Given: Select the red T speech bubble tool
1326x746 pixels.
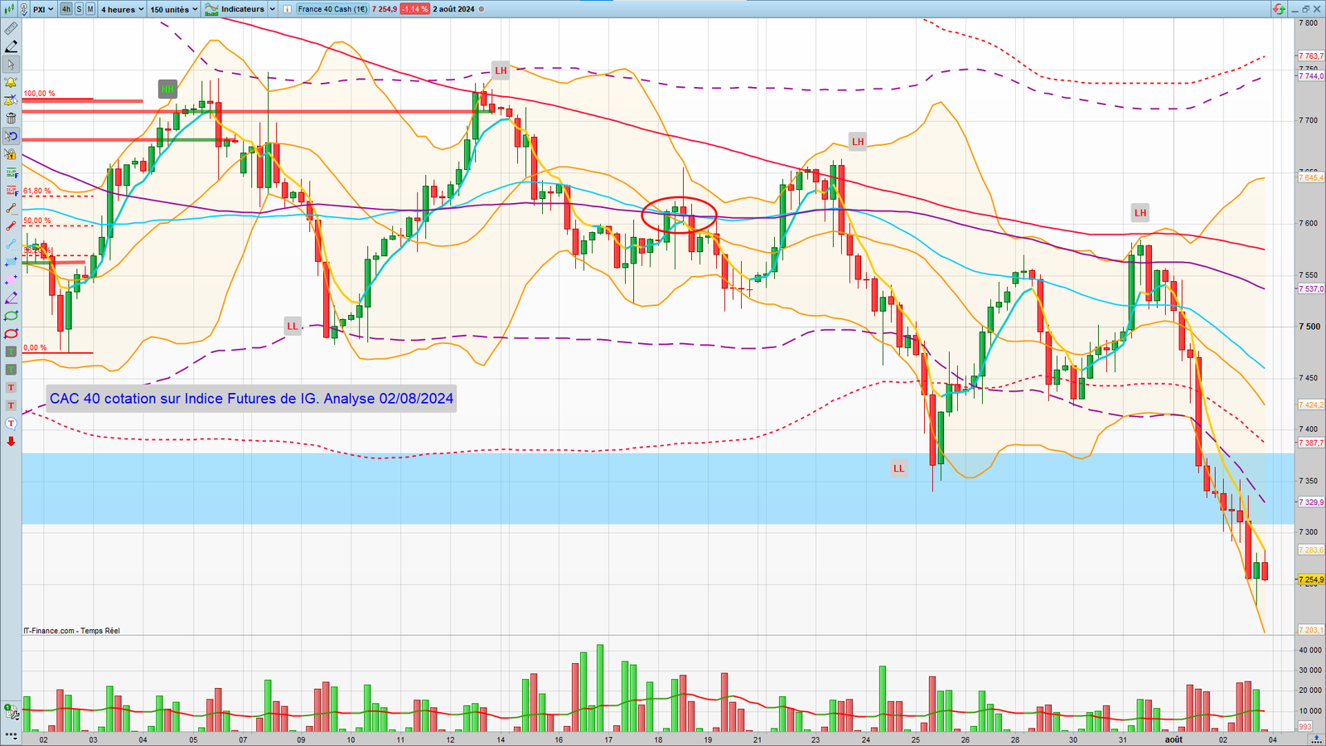Looking at the screenshot, I should pyautogui.click(x=11, y=424).
